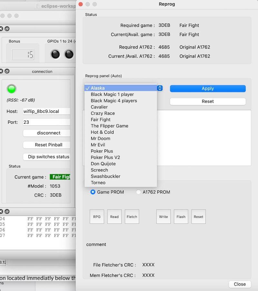Select the Game PROM radio button
Image resolution: width=258 pixels, height=291 pixels.
click(x=93, y=192)
